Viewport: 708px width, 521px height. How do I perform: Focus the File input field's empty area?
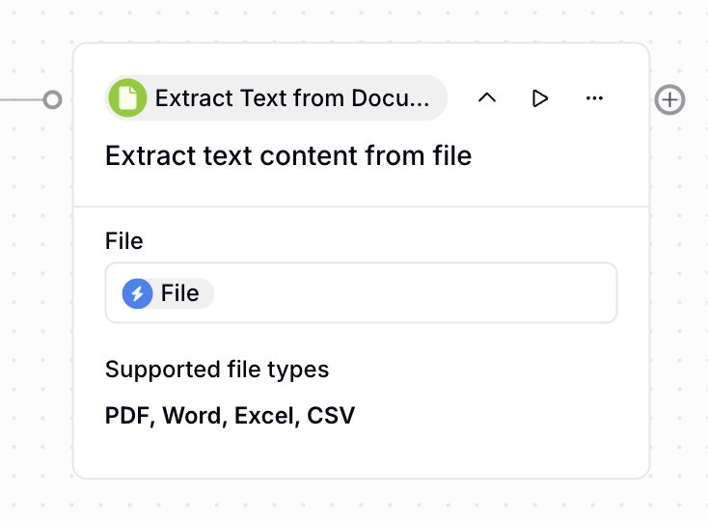415,293
